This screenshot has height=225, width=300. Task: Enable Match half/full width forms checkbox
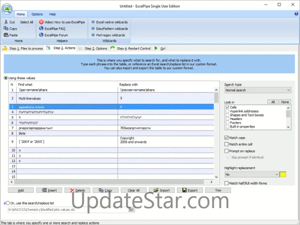point(227,183)
